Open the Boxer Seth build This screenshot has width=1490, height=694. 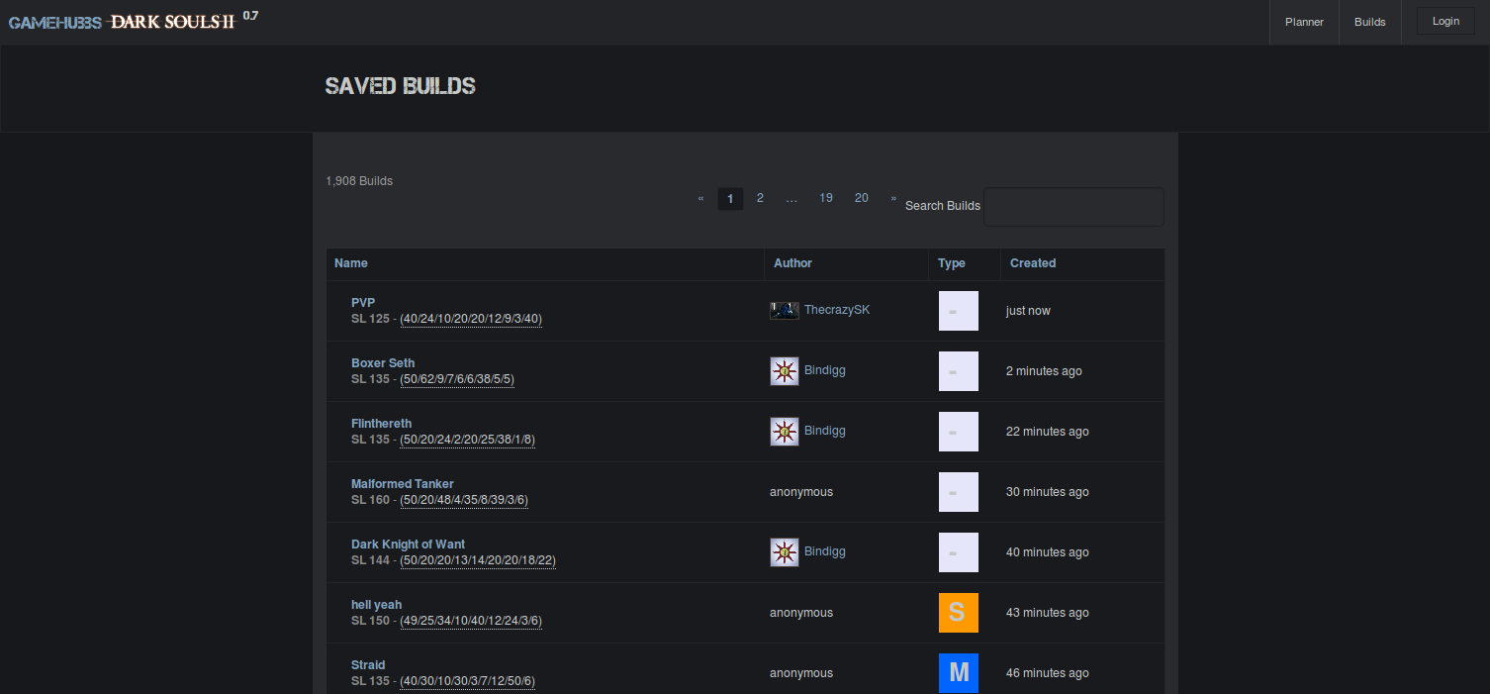point(383,363)
